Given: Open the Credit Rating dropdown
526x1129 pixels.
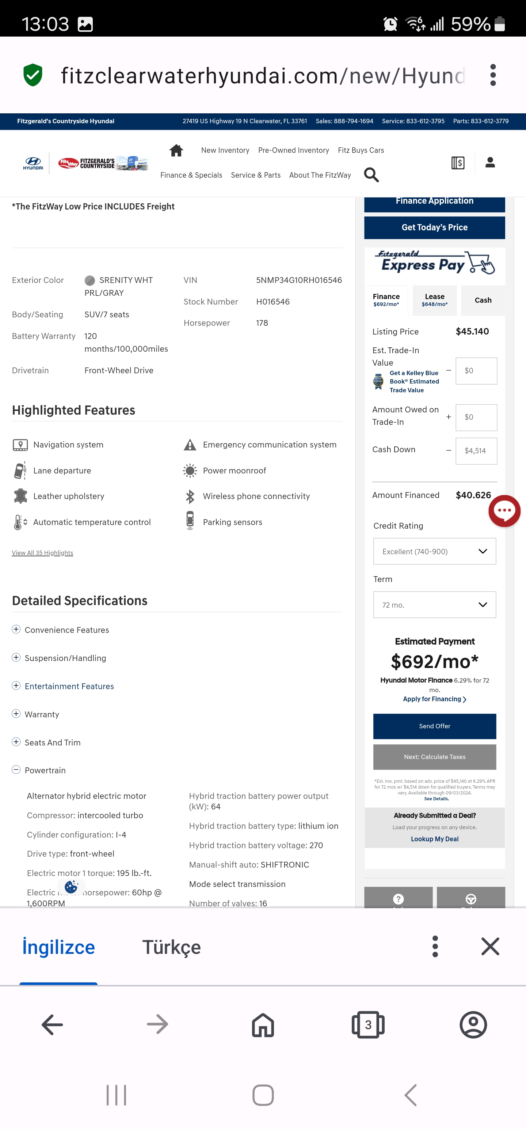Looking at the screenshot, I should point(434,551).
